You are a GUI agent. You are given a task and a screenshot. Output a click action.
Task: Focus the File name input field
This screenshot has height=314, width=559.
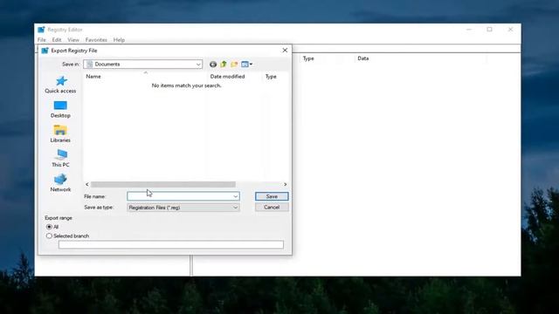[x=180, y=196]
